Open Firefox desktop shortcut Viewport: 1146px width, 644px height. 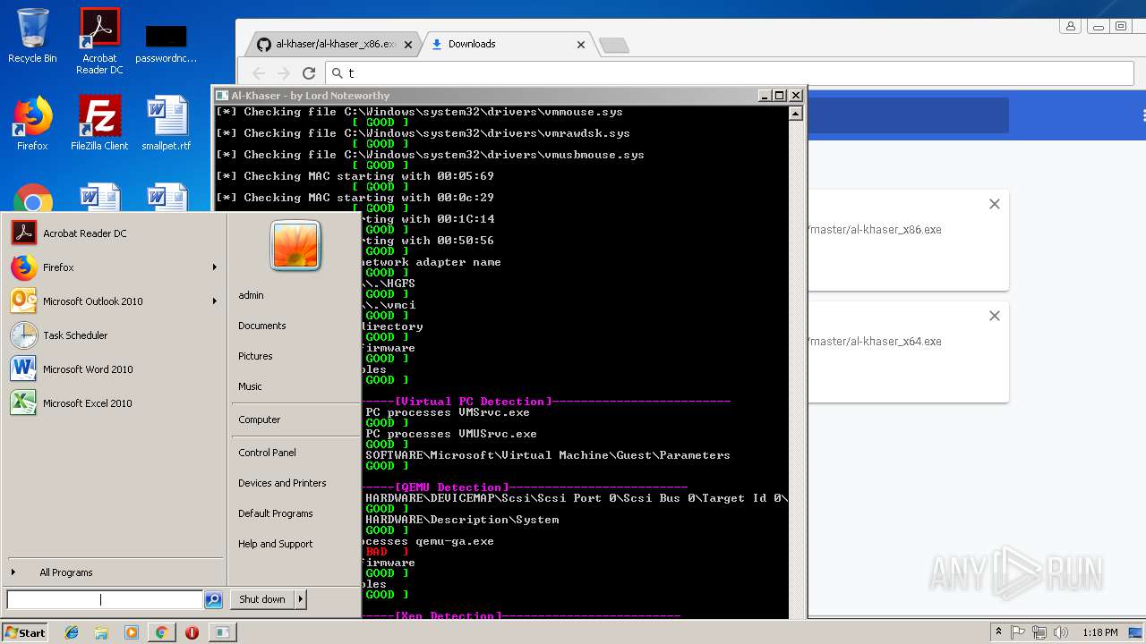32,123
